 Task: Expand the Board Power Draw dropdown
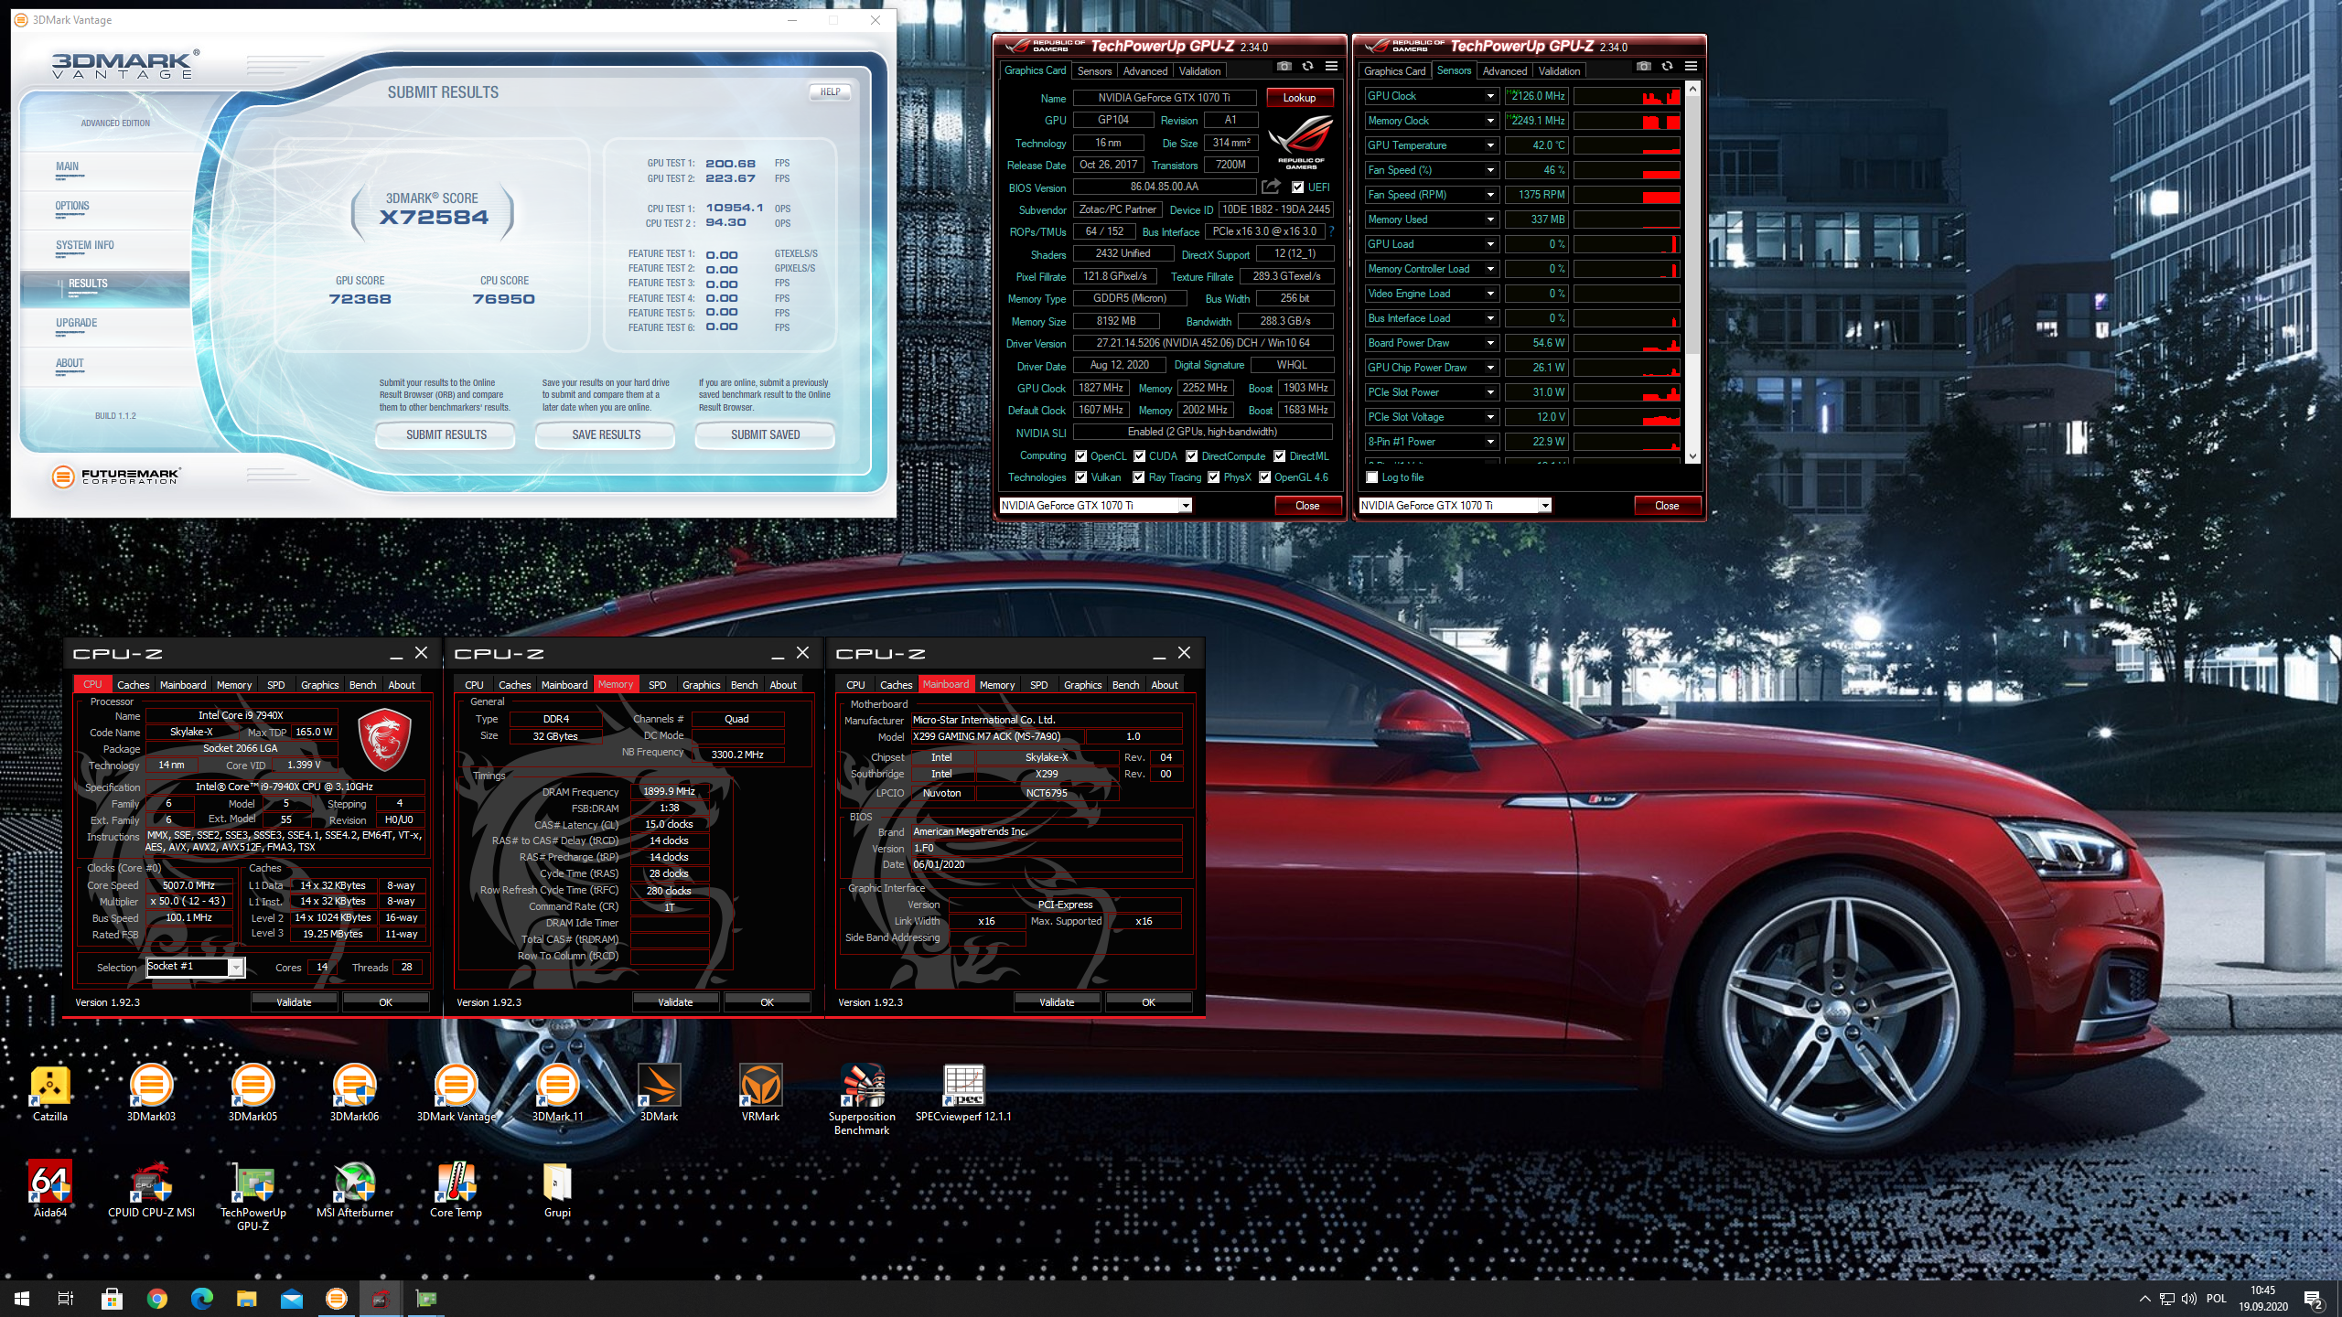pos(1490,343)
